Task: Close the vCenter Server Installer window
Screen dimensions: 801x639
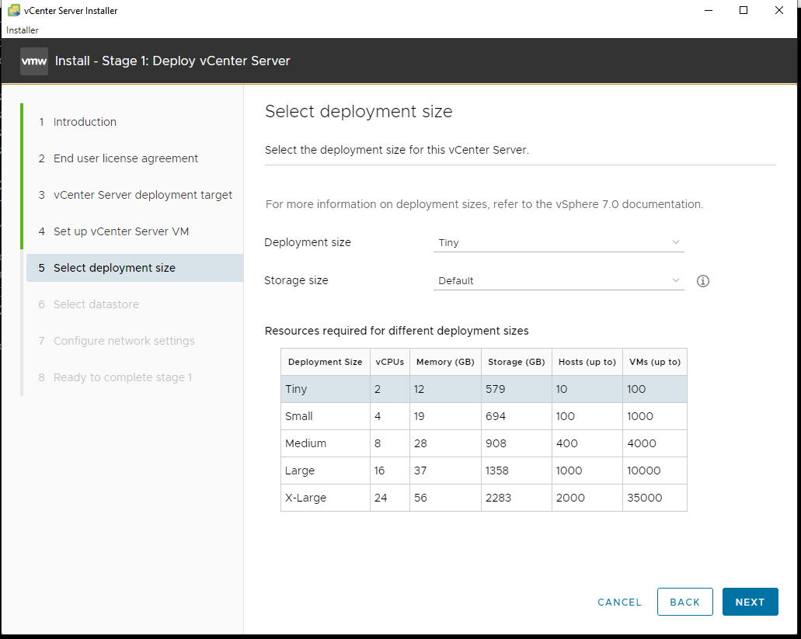Action: tap(778, 10)
